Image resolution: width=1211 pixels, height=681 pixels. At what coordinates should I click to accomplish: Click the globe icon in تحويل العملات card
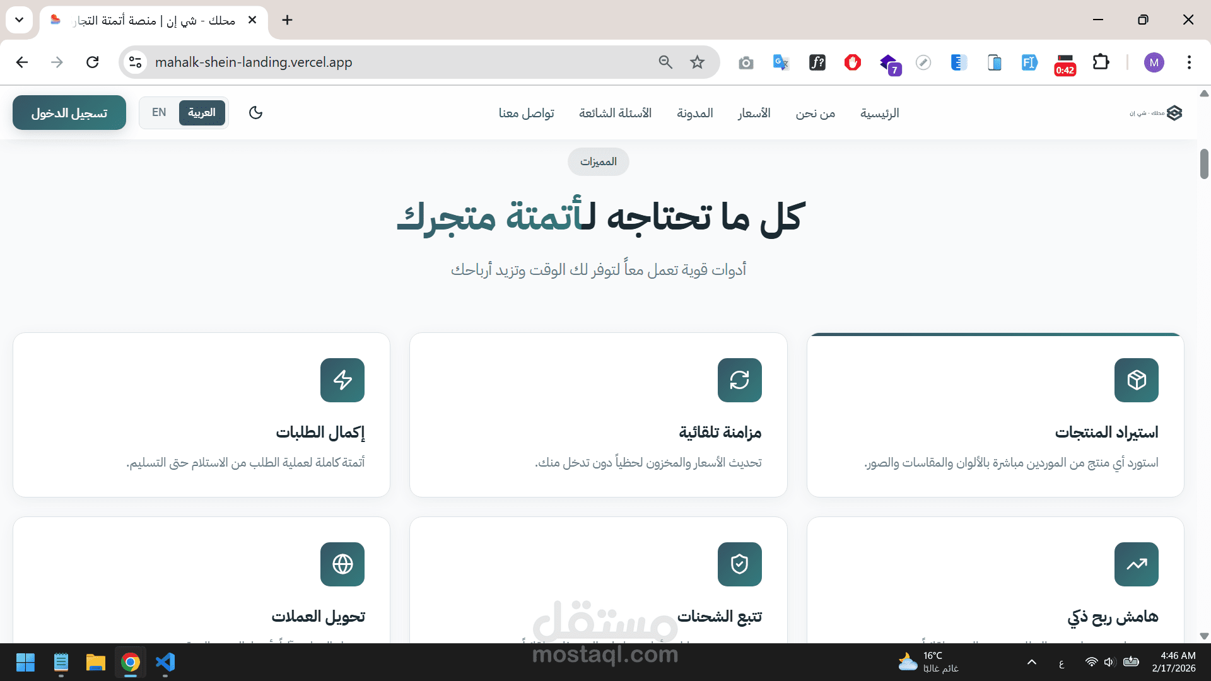pyautogui.click(x=342, y=564)
